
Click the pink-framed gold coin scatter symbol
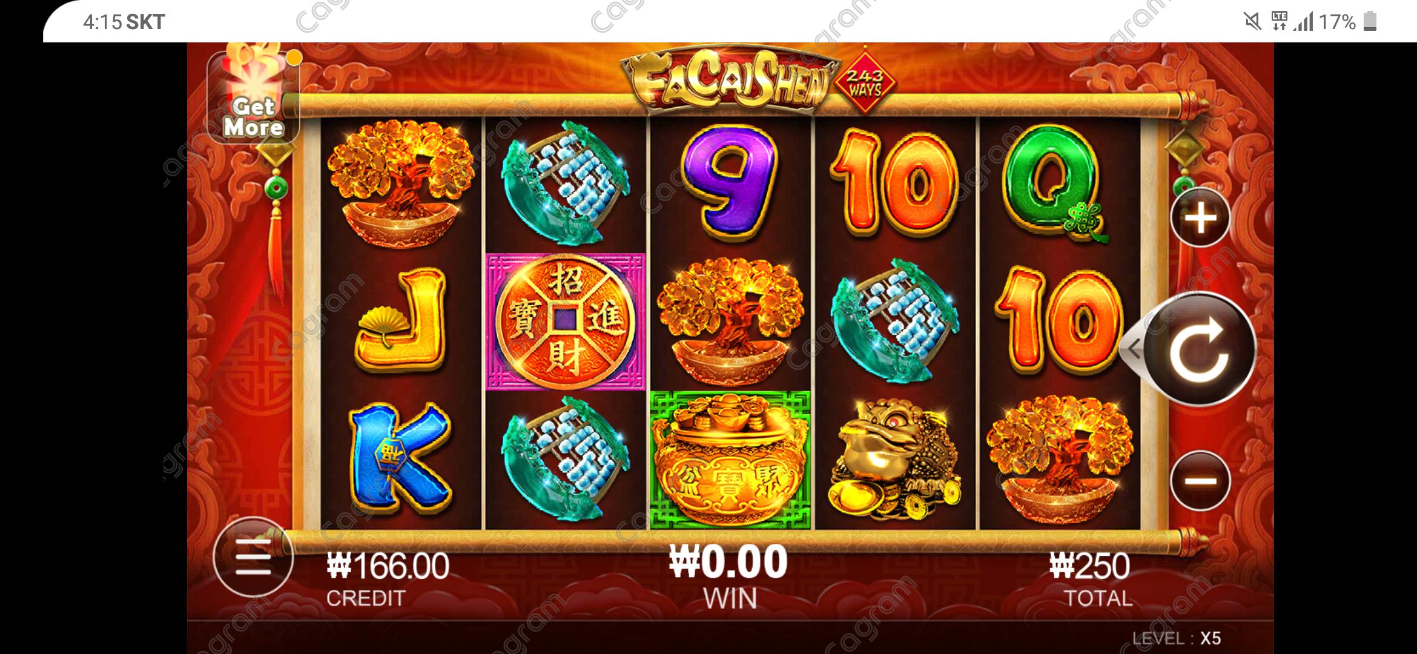[x=566, y=322]
